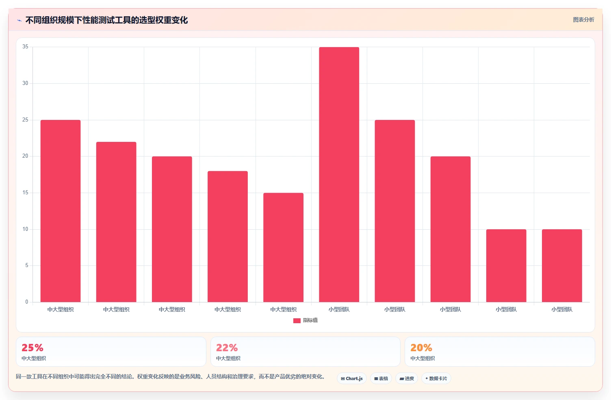This screenshot has width=611, height=400.
Task: Click the 表格 tag
Action: click(x=381, y=378)
